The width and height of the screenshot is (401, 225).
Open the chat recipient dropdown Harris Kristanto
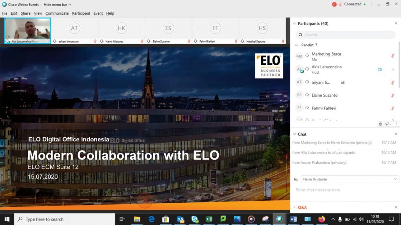point(350,179)
